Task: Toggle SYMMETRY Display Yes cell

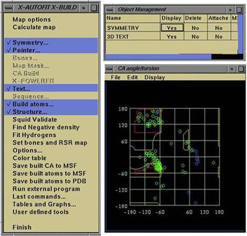Action: (x=172, y=28)
